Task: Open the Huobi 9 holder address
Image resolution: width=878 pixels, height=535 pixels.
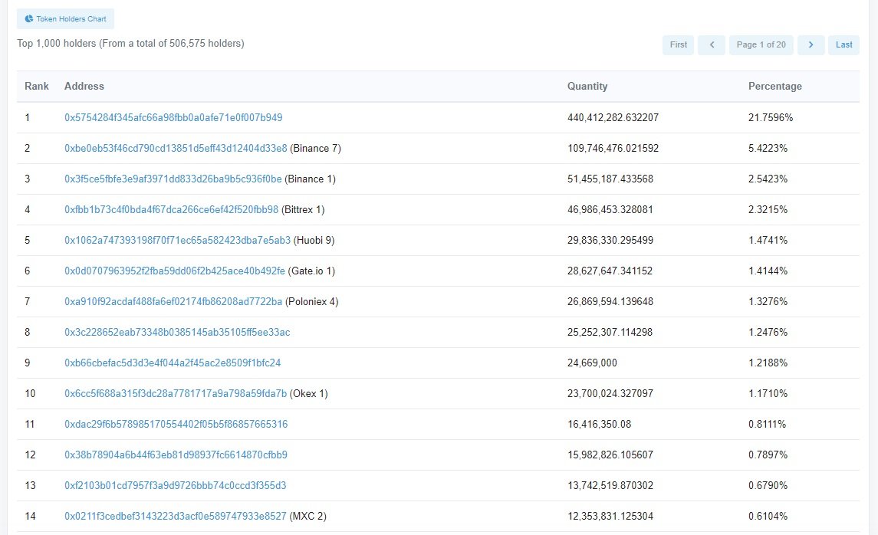Action: click(x=177, y=240)
